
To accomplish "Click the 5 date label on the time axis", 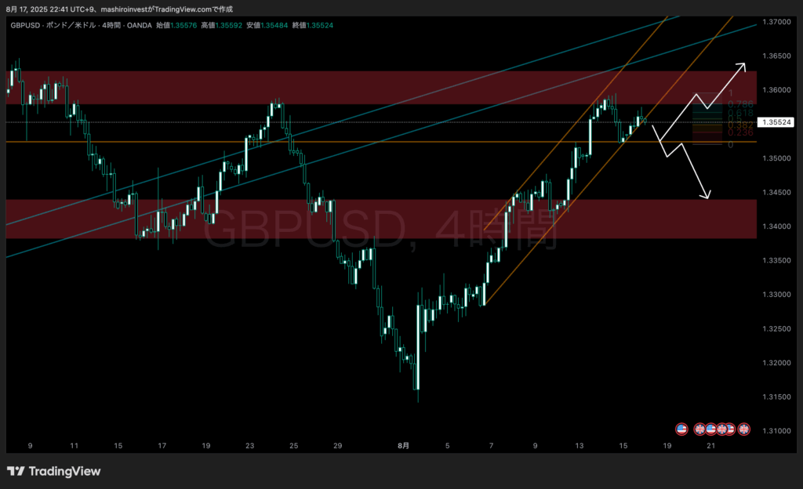I will click(x=447, y=446).
